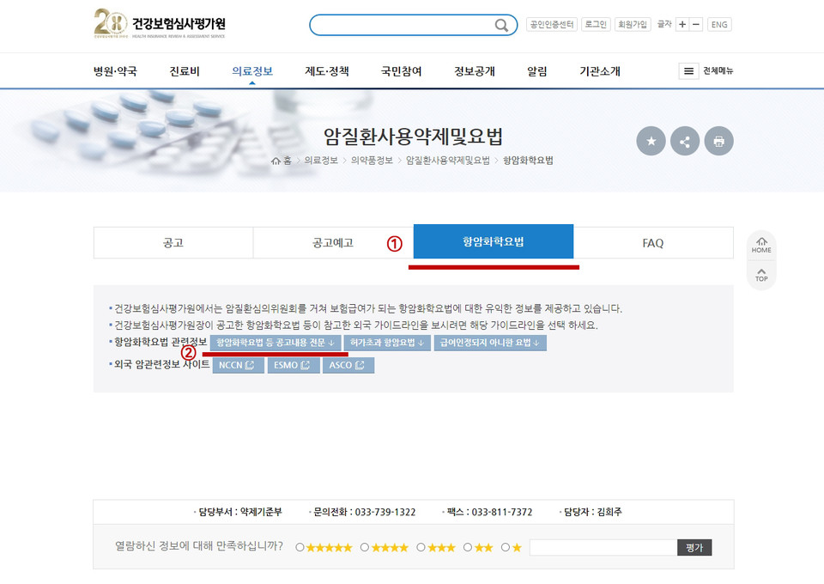This screenshot has height=584, width=824.
Task: Switch to the 공고예고 tab
Action: (x=333, y=243)
